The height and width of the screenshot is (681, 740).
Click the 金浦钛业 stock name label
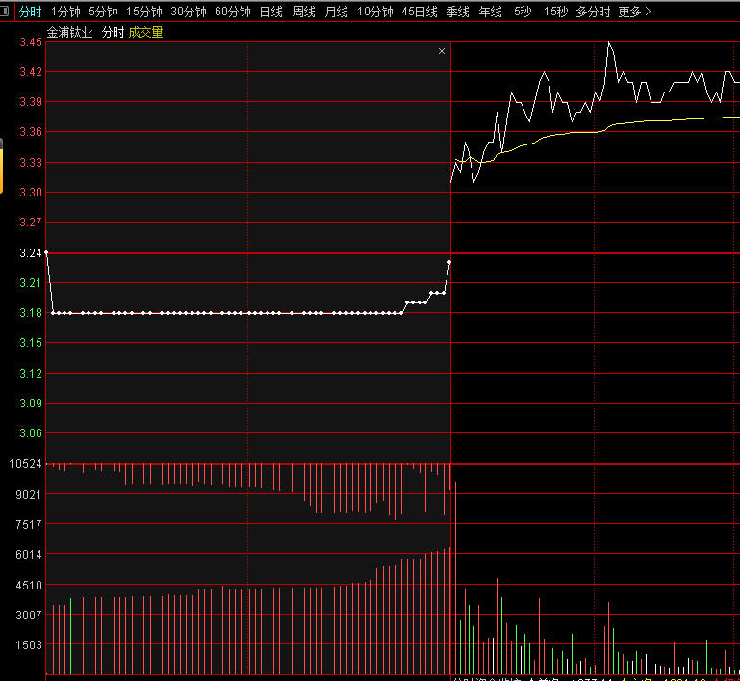[x=70, y=32]
